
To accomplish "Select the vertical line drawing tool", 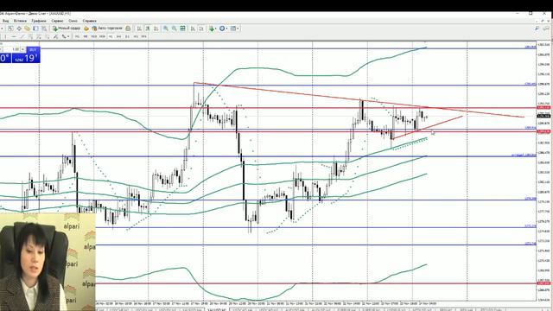I will pyautogui.click(x=5, y=36).
